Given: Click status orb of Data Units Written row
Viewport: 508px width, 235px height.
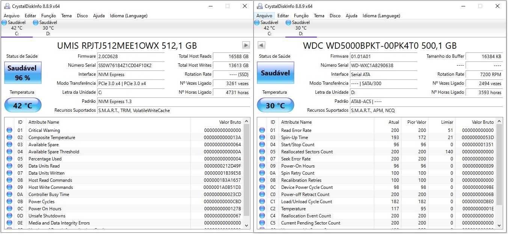Looking at the screenshot, I should [x=9, y=173].
